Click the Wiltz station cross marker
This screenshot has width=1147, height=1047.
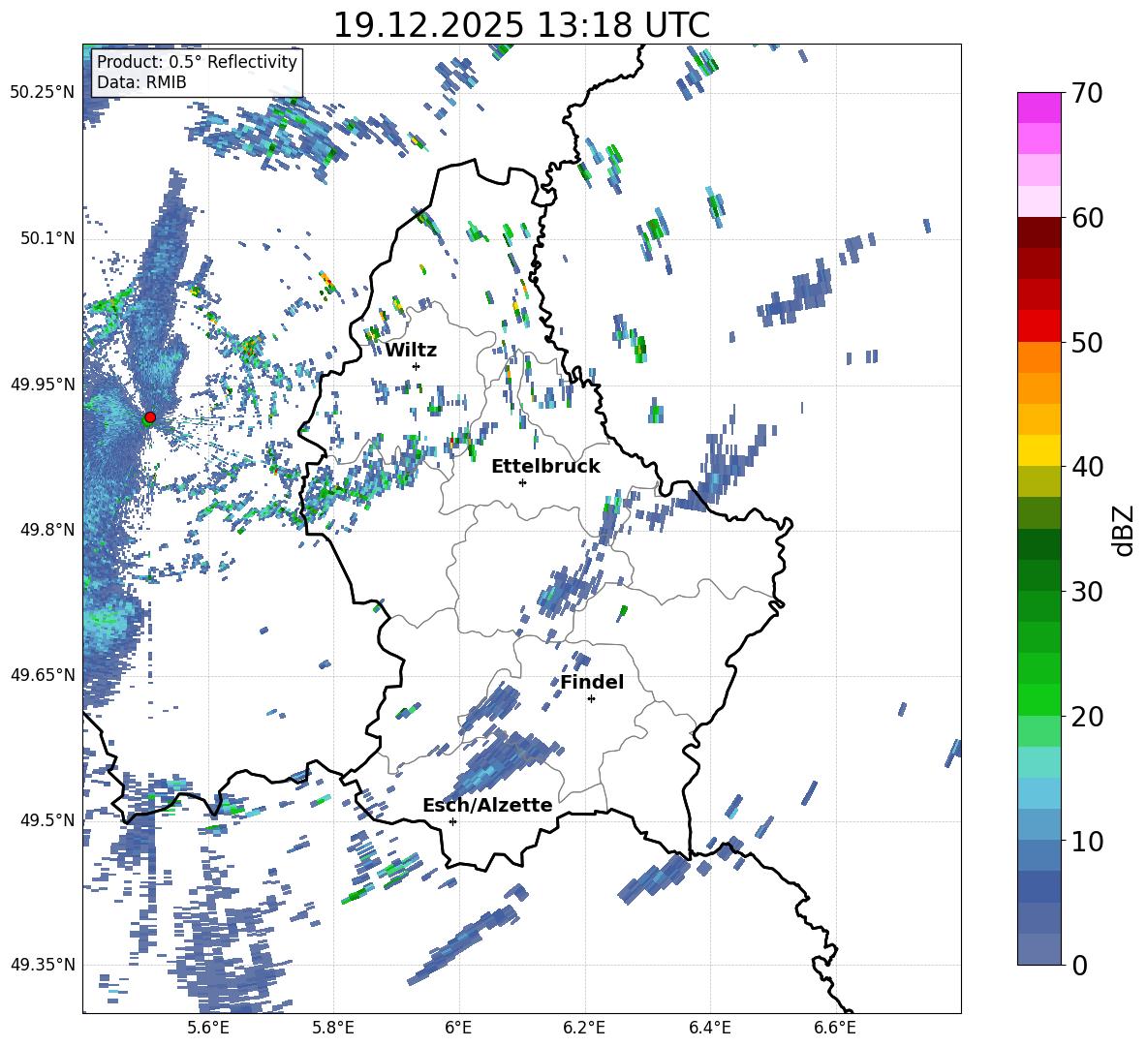pyautogui.click(x=417, y=366)
